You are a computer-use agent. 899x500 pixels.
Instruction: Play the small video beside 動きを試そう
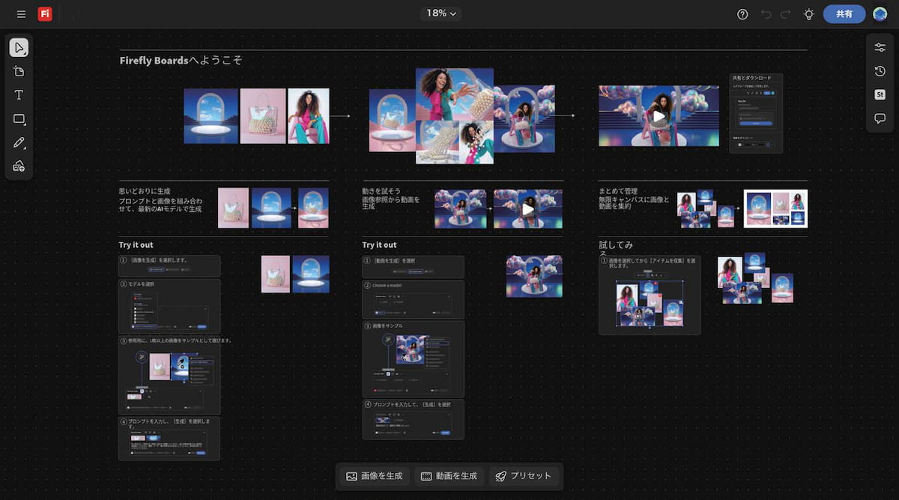(528, 210)
